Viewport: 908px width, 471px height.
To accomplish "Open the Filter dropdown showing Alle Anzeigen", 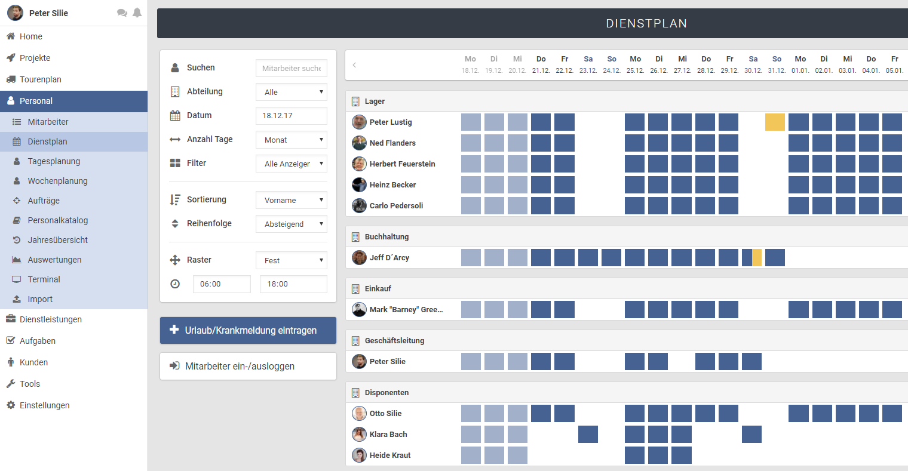I will click(x=292, y=164).
